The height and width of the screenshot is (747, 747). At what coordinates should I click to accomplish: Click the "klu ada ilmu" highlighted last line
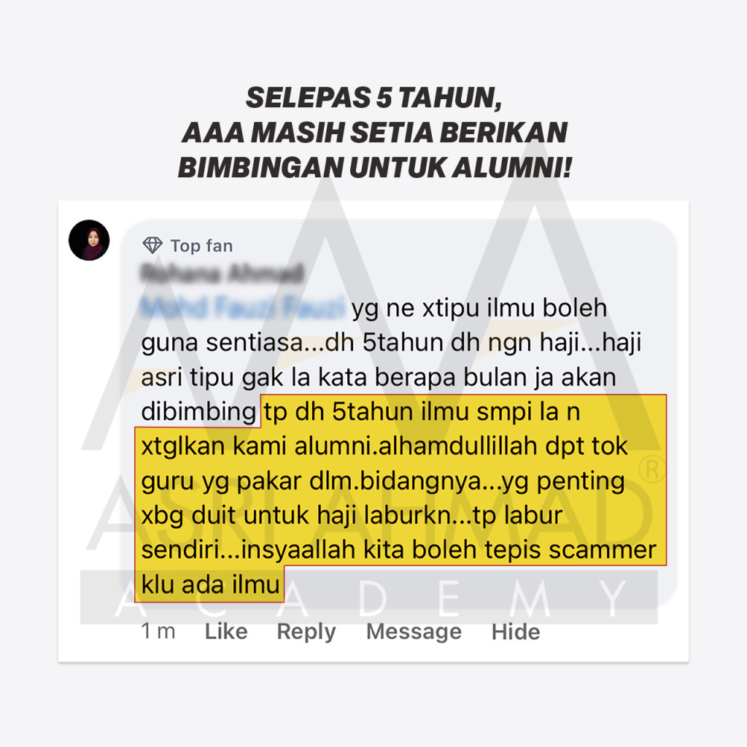point(210,584)
